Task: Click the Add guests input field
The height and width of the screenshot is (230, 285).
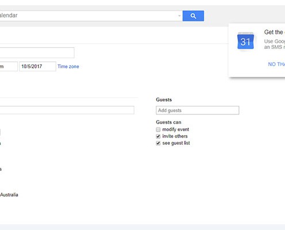Action: tap(197, 110)
